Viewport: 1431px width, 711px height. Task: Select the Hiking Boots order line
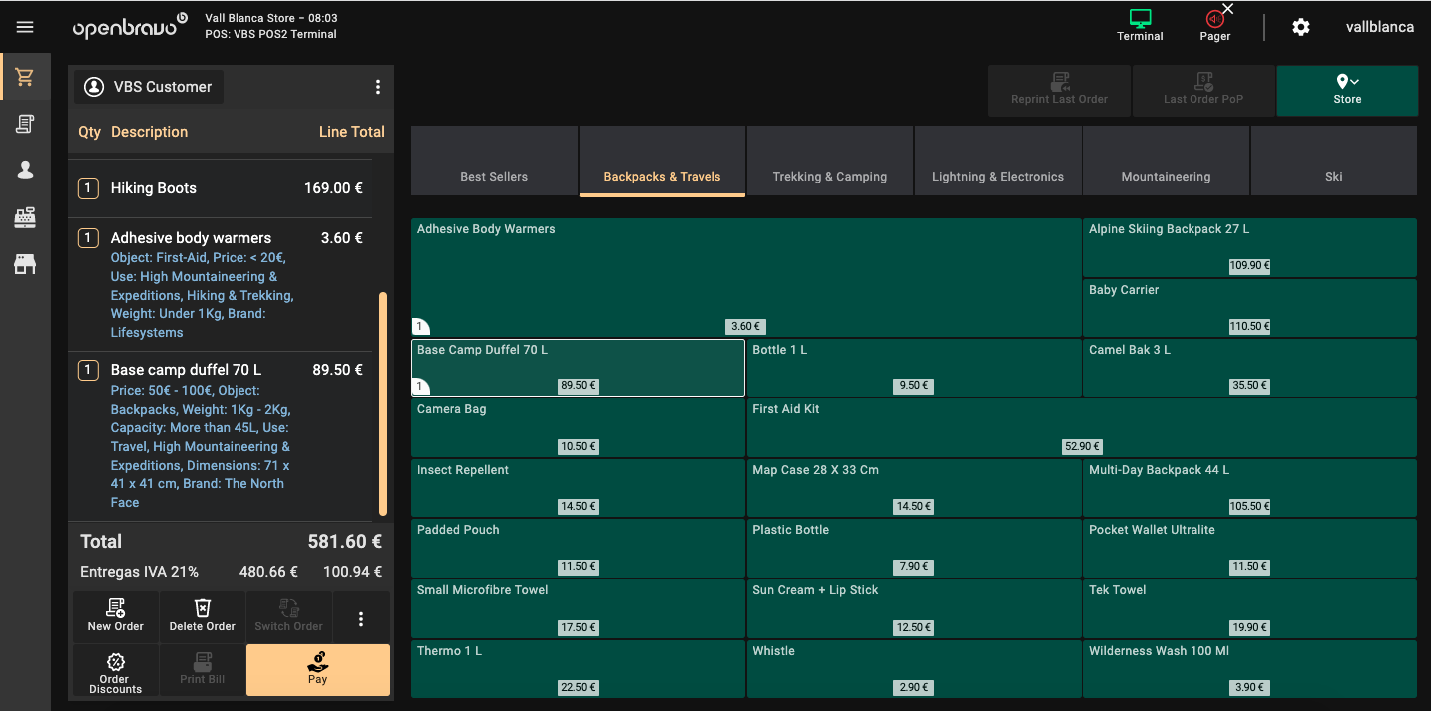coord(220,188)
